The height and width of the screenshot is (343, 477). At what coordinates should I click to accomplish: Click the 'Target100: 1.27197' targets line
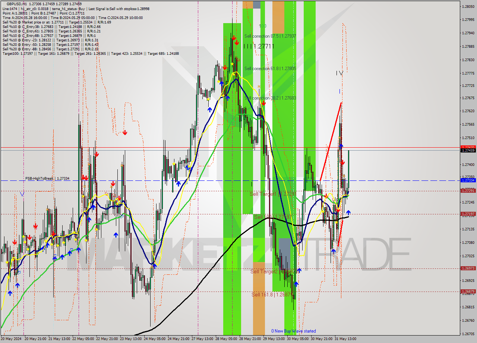(x=91, y=53)
